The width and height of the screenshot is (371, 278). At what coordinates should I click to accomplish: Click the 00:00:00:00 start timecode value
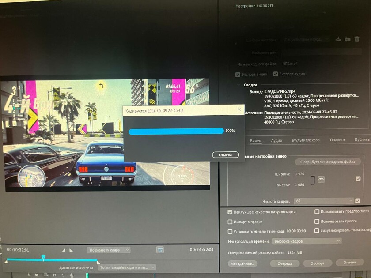(296, 231)
